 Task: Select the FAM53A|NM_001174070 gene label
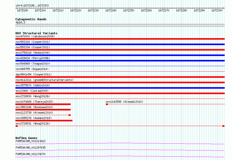point(30,154)
